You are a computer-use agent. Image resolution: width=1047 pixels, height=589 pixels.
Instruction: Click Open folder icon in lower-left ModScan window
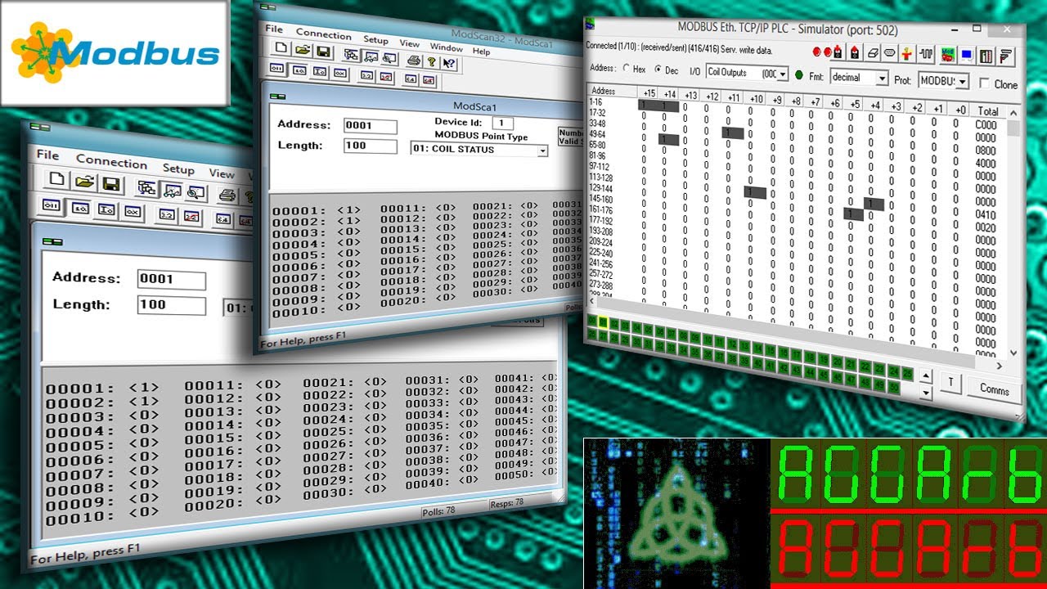click(x=84, y=182)
